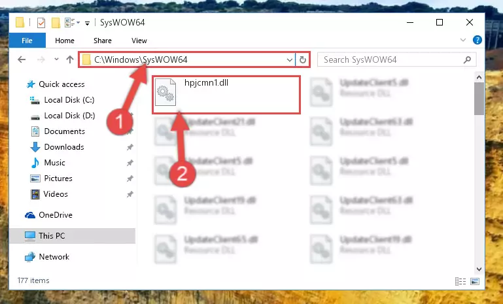
Task: Expand the ribbon with the chevron
Action: coord(462,40)
